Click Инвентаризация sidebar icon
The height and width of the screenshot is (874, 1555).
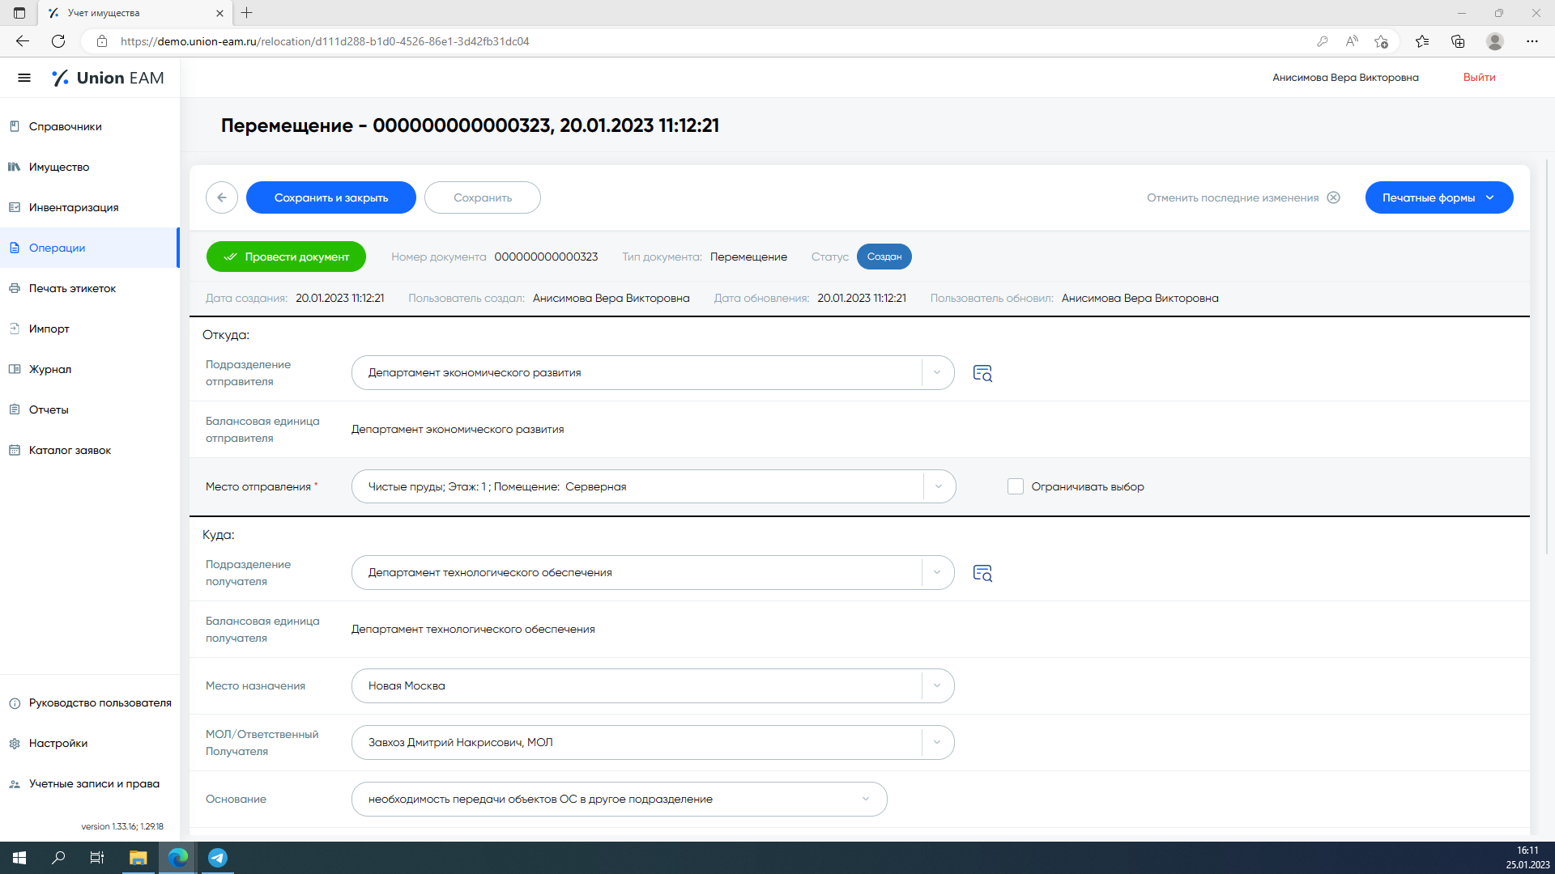pyautogui.click(x=15, y=207)
